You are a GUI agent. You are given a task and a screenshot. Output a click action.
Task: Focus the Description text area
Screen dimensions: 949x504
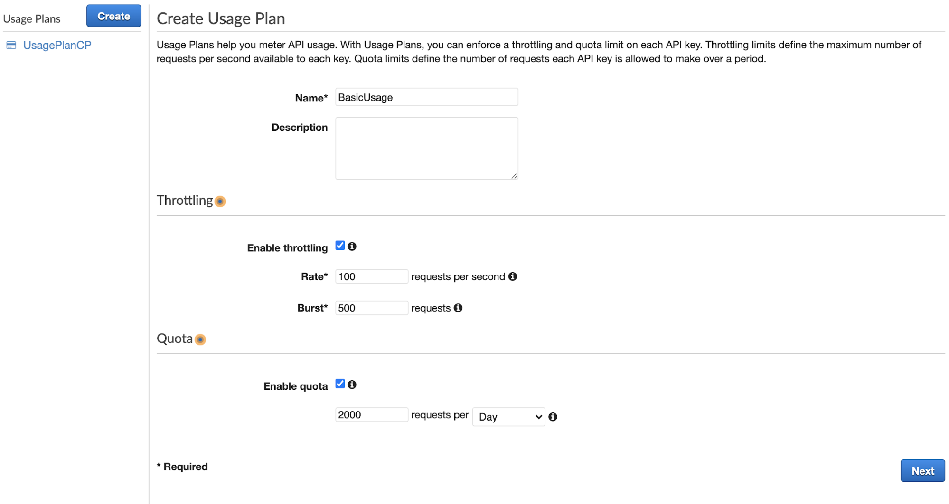426,148
